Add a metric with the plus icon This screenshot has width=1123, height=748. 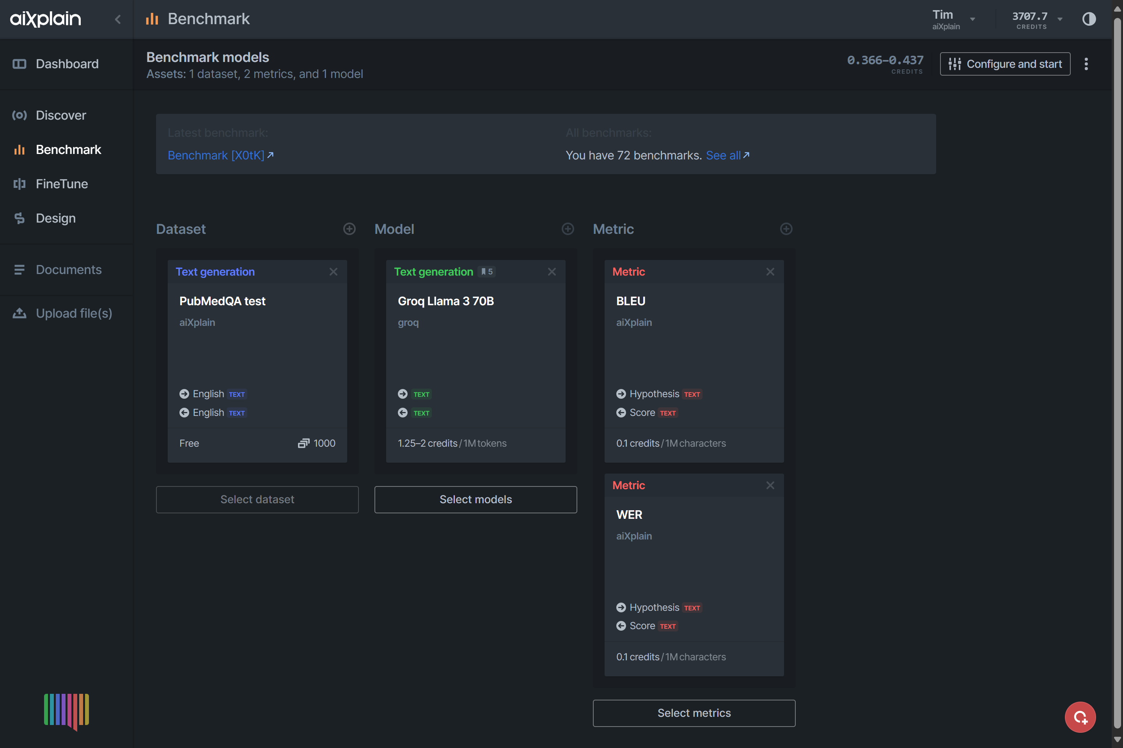coord(786,229)
